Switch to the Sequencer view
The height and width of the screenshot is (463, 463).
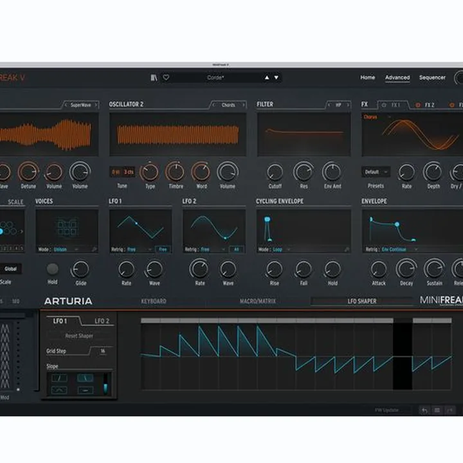coord(432,77)
